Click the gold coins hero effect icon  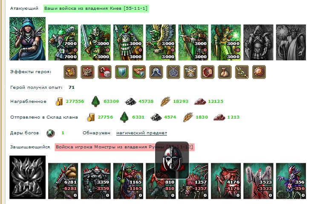70,72
